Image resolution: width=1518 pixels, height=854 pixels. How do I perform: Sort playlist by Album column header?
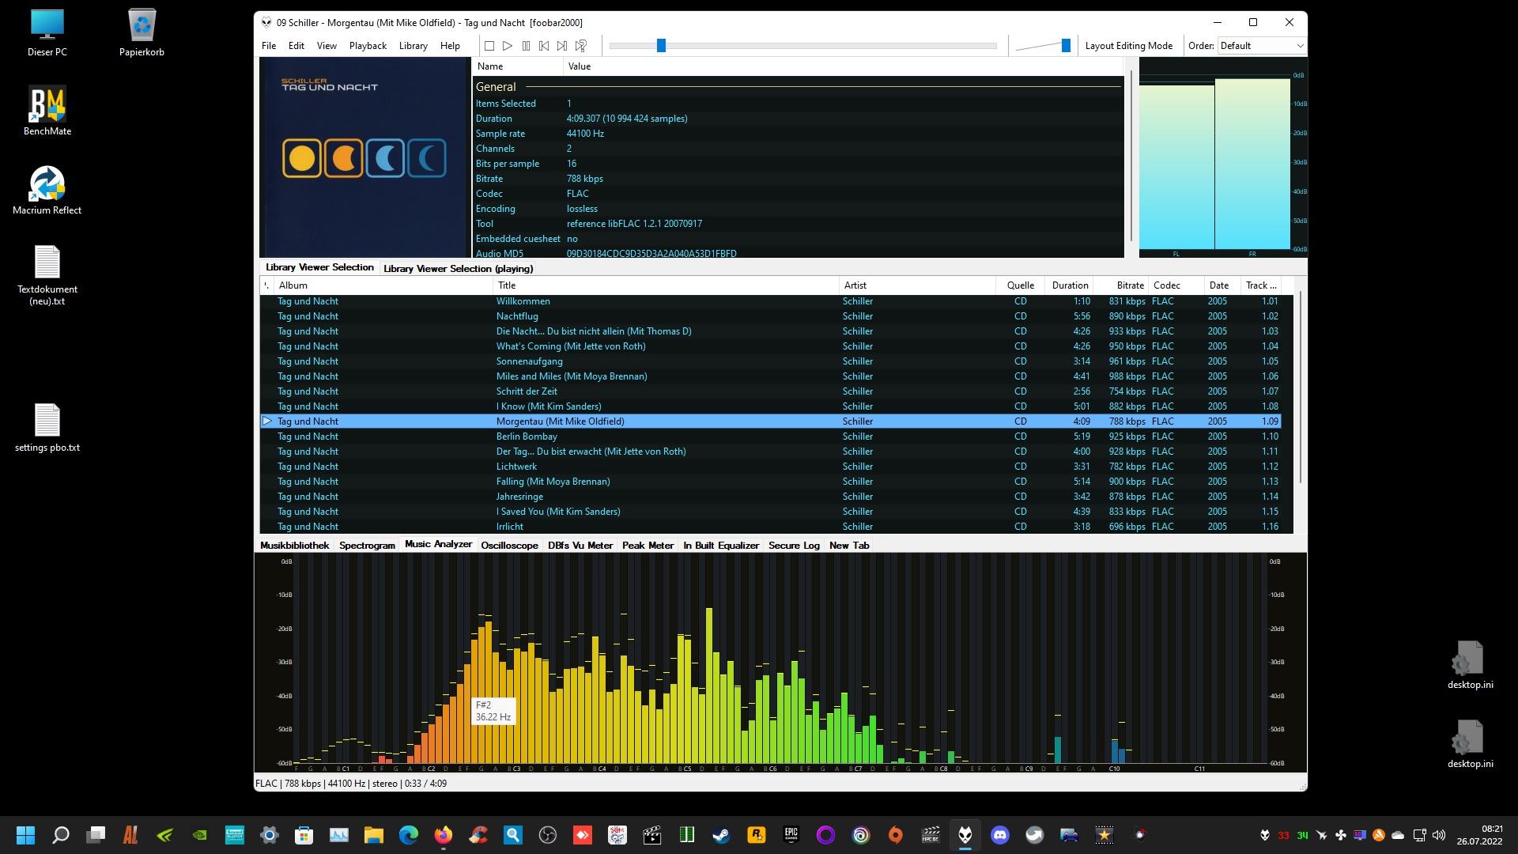[383, 285]
